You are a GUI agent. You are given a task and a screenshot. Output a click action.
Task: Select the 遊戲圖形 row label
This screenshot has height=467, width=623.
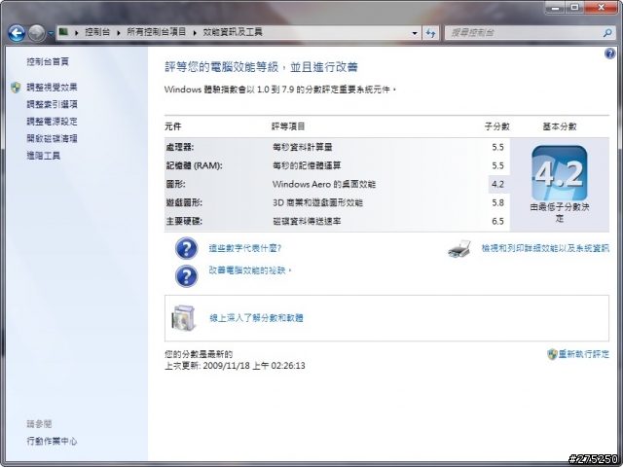coord(184,202)
